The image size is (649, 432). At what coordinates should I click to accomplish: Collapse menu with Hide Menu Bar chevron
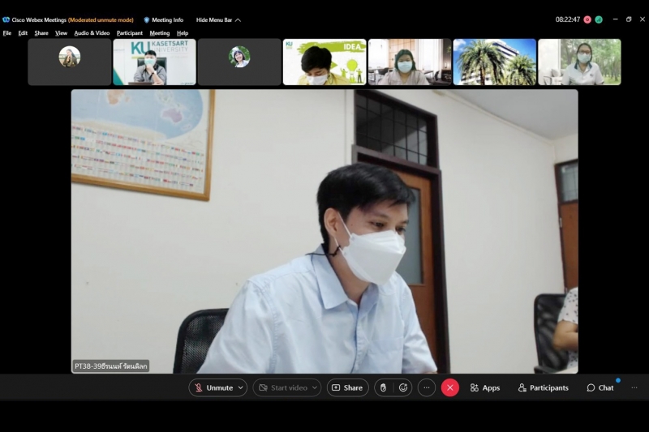click(238, 19)
